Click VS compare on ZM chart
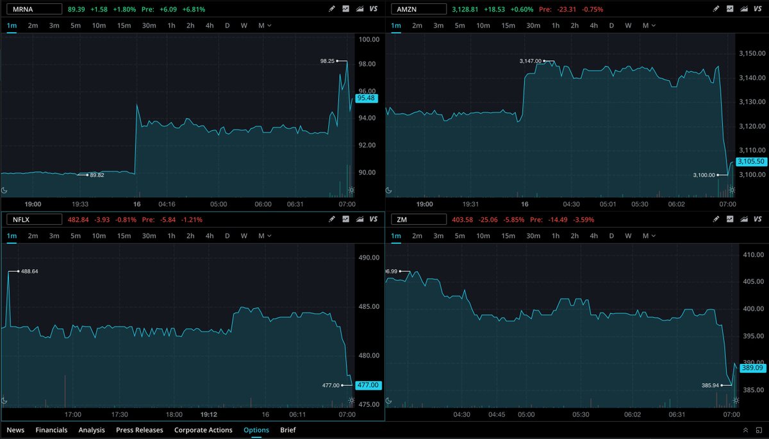 757,219
